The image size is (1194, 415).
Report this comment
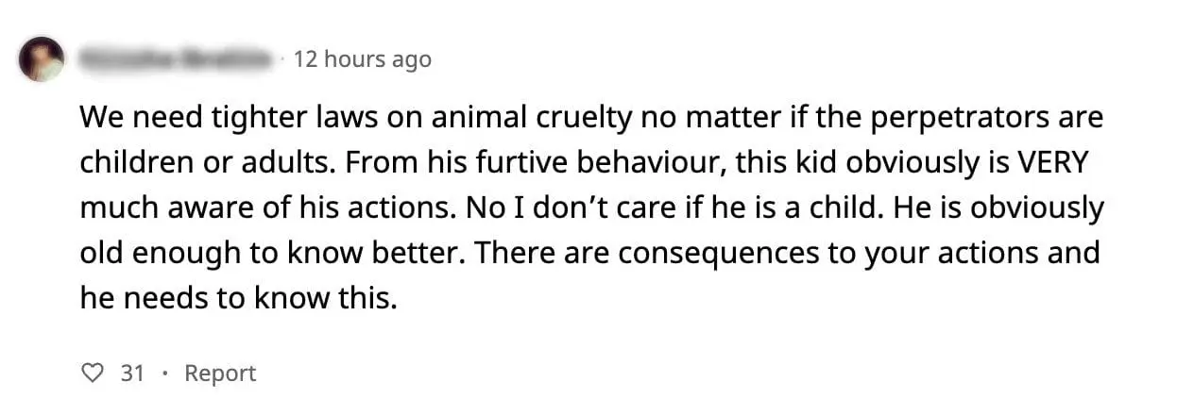[x=220, y=373]
